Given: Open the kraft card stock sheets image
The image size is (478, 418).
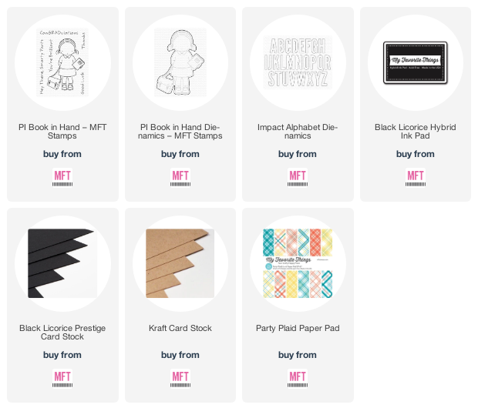Looking at the screenshot, I should click(180, 263).
